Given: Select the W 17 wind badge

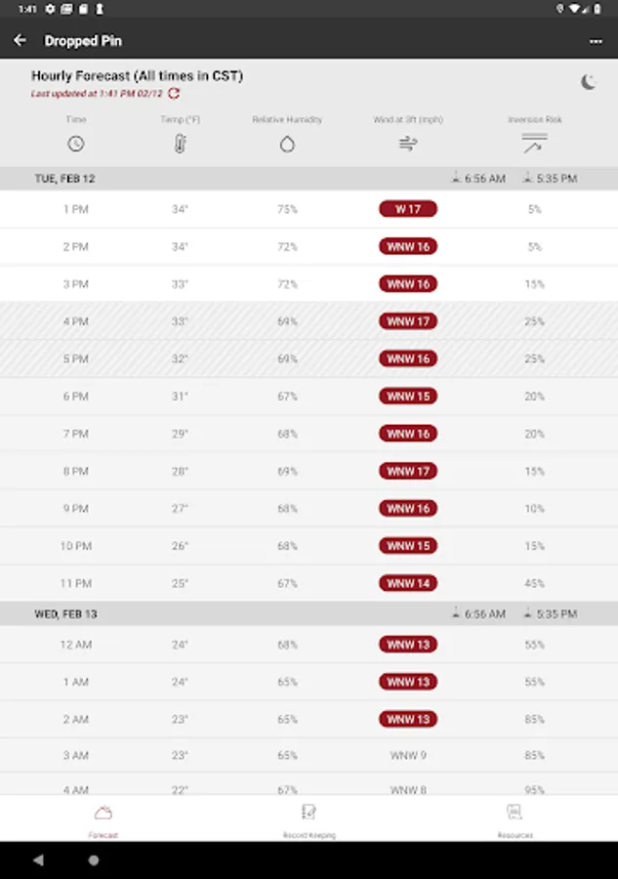Looking at the screenshot, I should [x=408, y=209].
